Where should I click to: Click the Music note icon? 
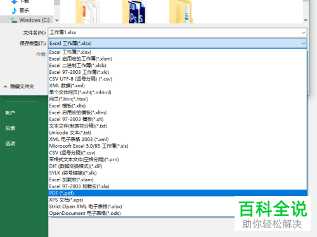click(x=14, y=10)
